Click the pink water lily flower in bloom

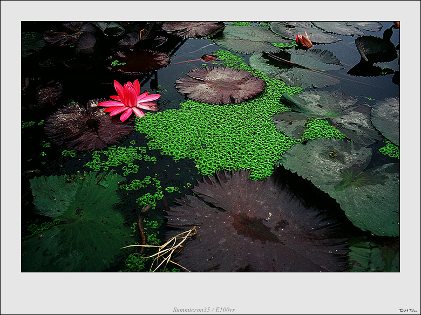(130, 99)
